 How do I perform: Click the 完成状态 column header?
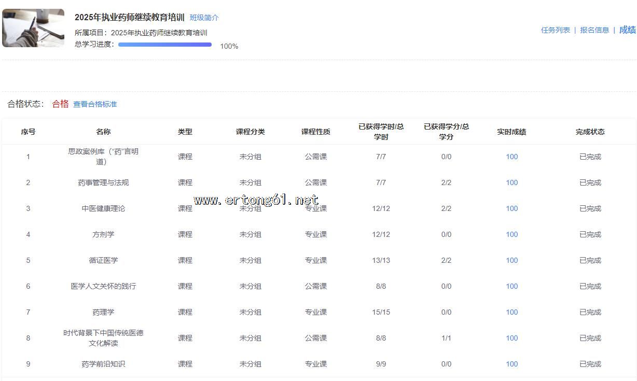coord(590,132)
